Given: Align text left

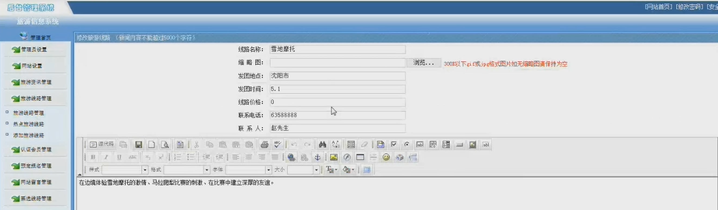Looking at the screenshot, I should (x=235, y=157).
